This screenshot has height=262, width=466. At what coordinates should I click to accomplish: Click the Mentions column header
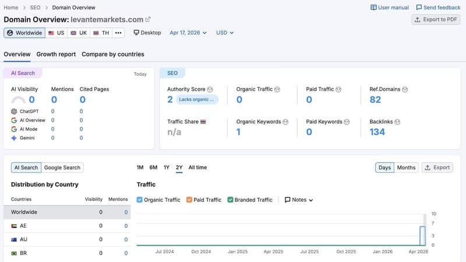point(118,199)
